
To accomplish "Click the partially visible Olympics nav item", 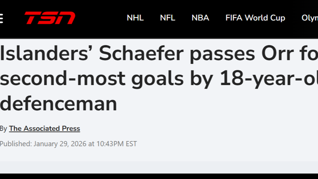I will pyautogui.click(x=310, y=18).
